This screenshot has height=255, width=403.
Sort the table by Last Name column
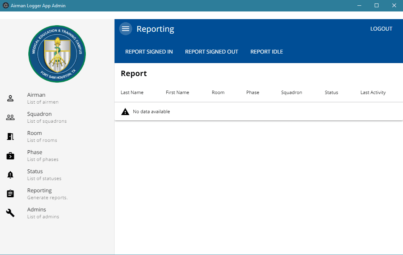(132, 93)
